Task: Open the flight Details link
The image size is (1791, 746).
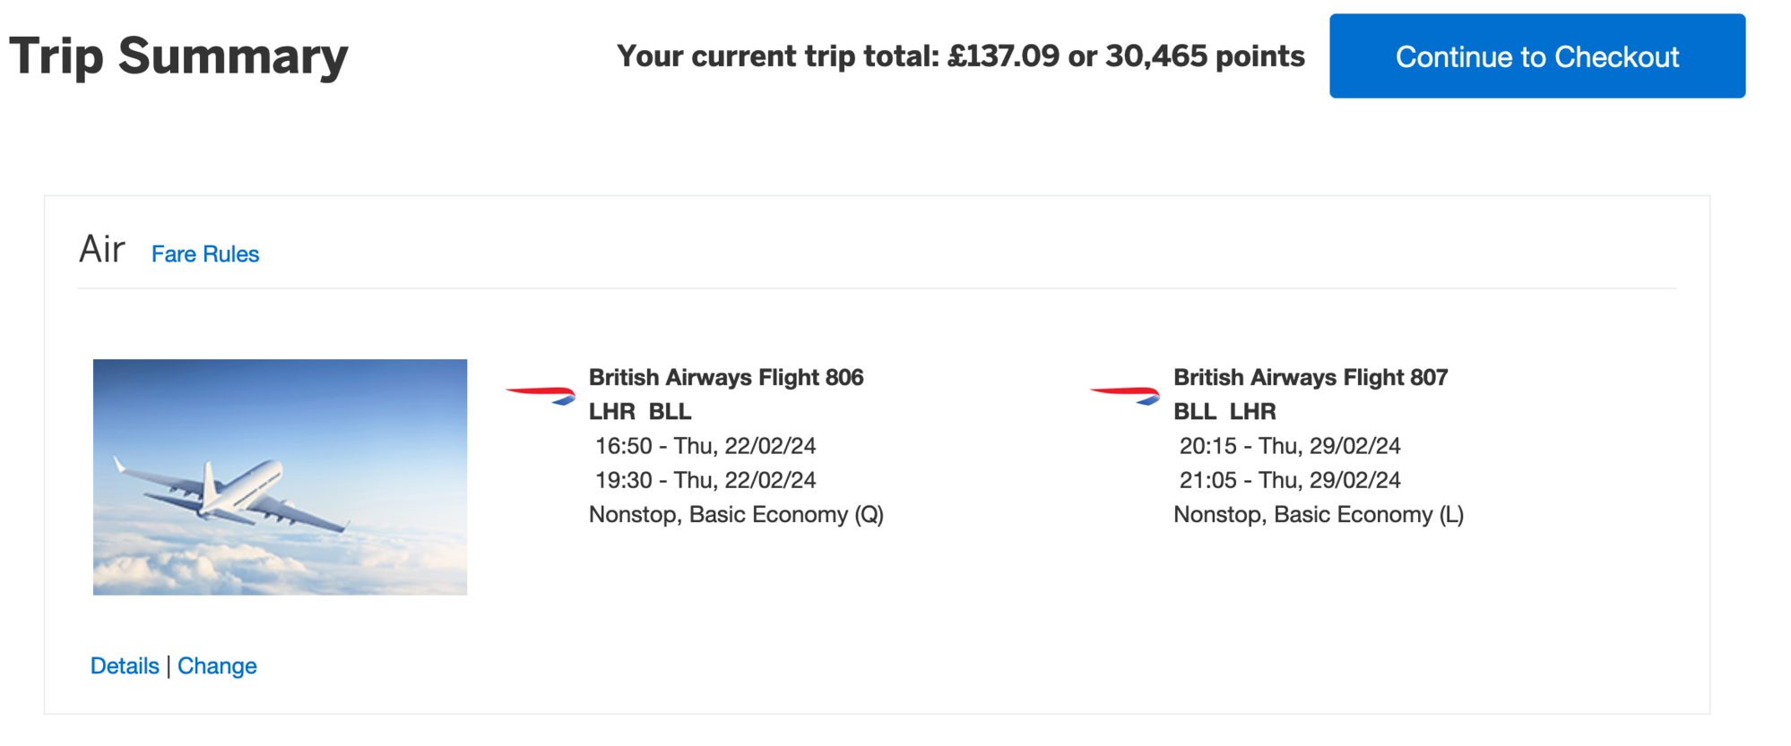Action: pos(125,666)
